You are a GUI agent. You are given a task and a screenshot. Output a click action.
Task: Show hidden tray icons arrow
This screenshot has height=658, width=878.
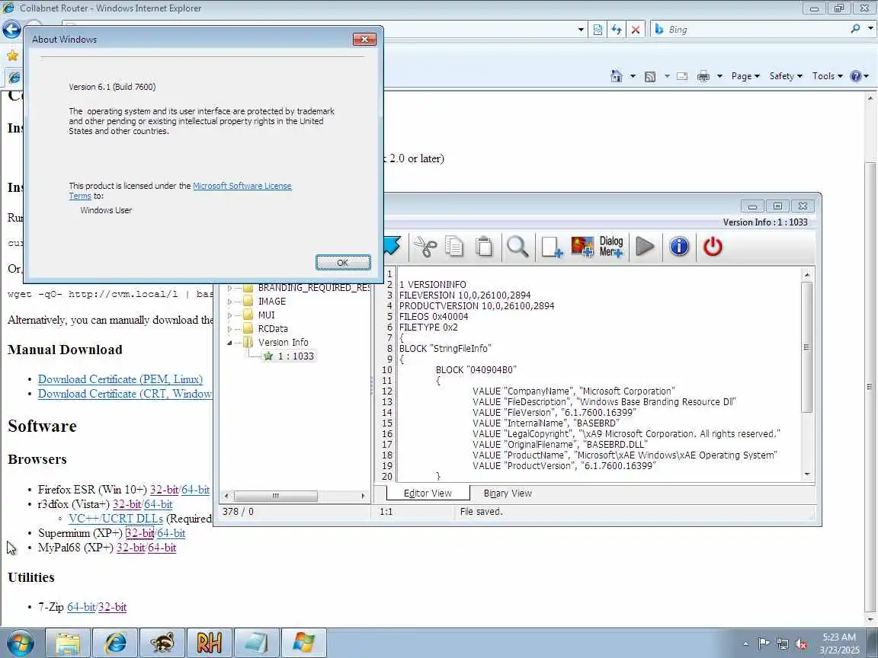point(745,644)
